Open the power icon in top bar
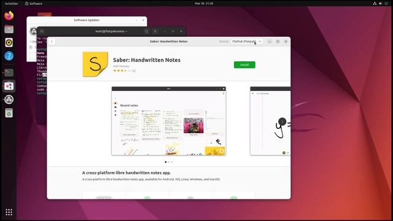Image resolution: width=393 pixels, height=221 pixels. coord(386,4)
